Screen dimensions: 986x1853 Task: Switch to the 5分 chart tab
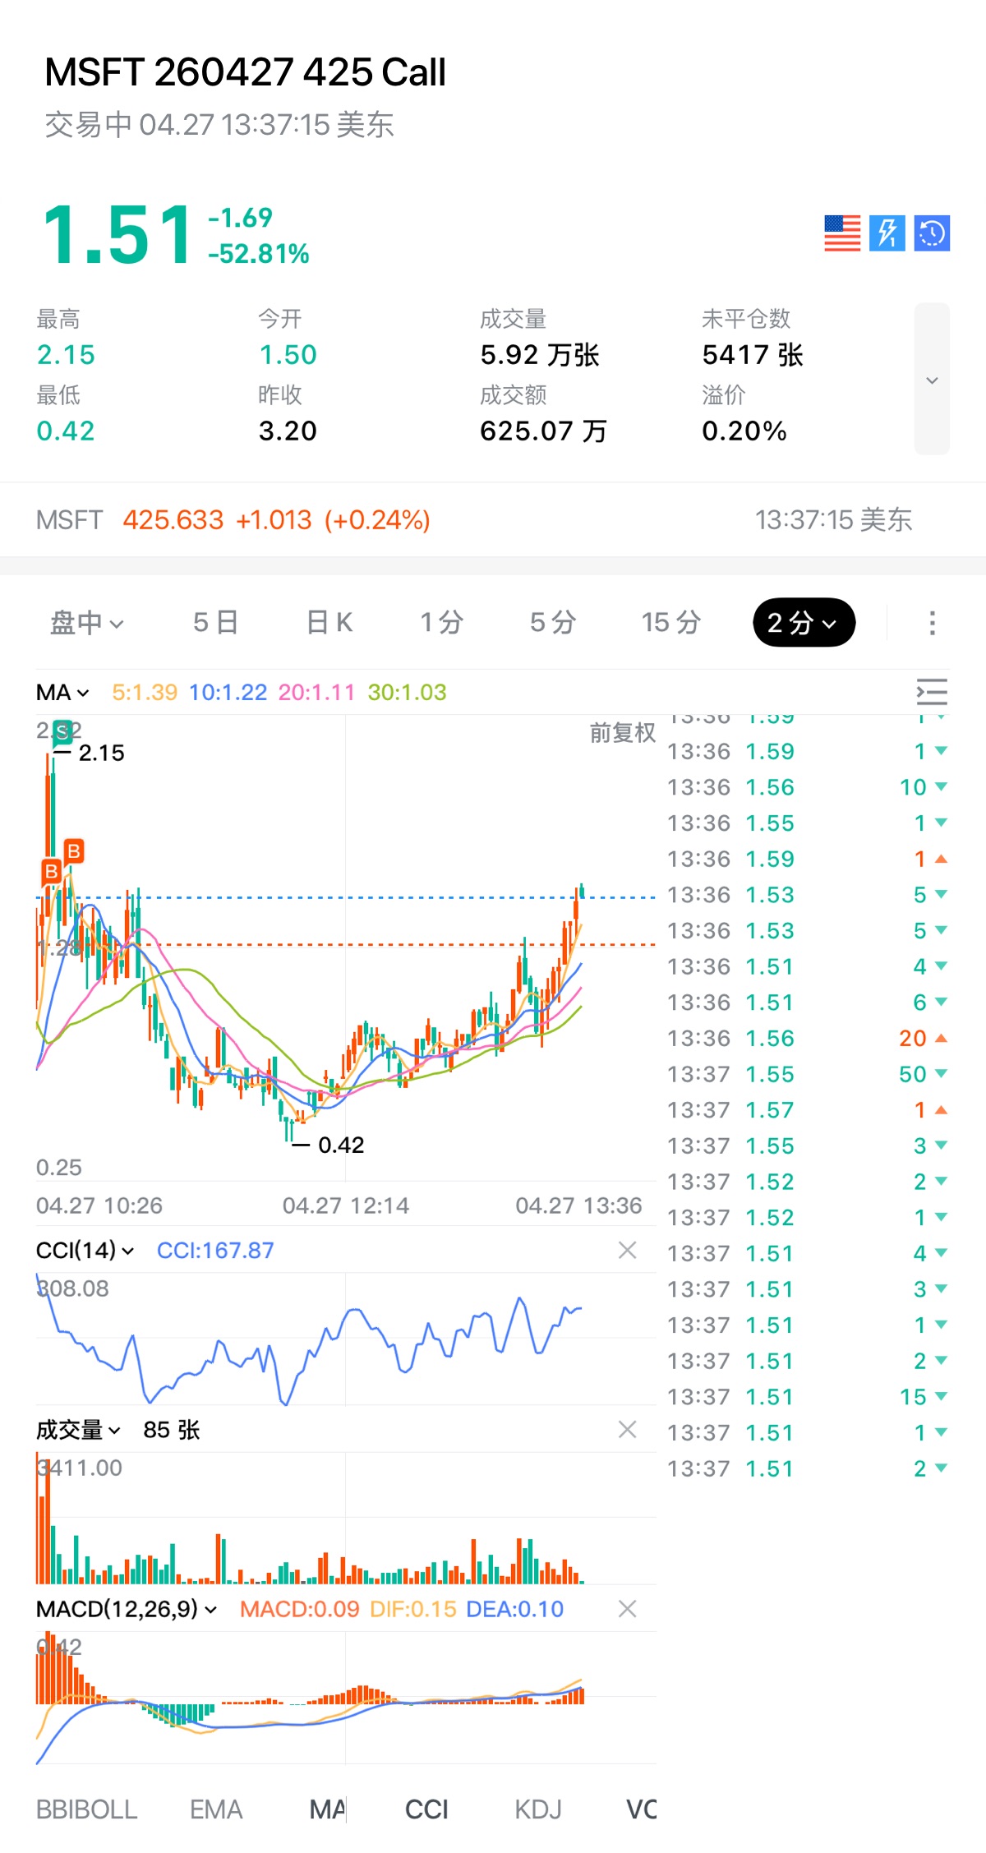click(552, 623)
